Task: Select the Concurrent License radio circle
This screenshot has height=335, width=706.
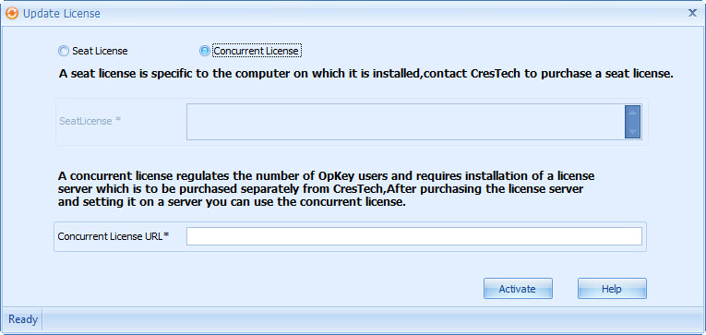Action: 204,51
